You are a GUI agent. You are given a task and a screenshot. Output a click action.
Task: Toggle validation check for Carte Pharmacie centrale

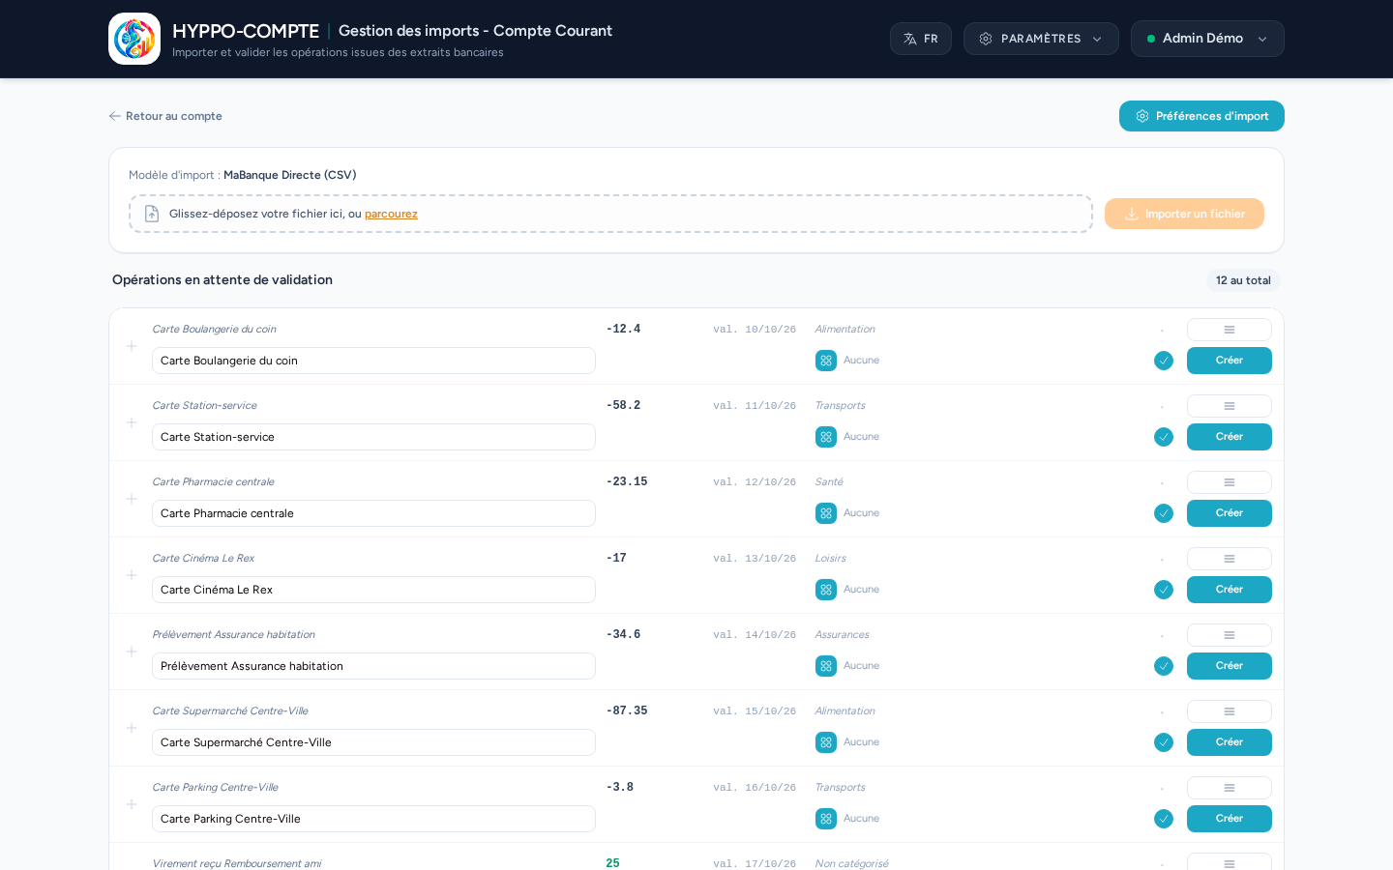point(1164,513)
